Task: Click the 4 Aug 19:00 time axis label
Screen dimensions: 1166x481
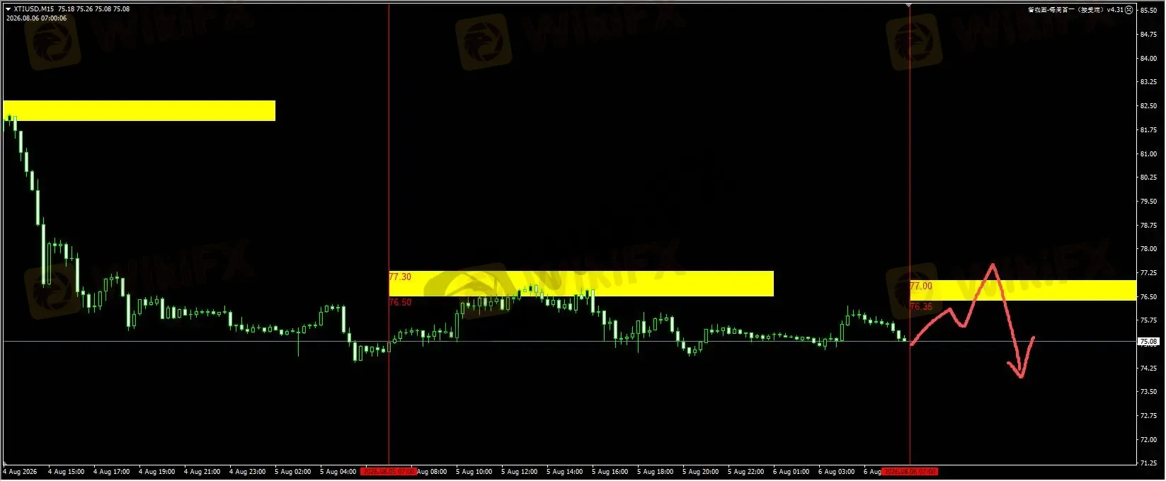Action: [156, 472]
